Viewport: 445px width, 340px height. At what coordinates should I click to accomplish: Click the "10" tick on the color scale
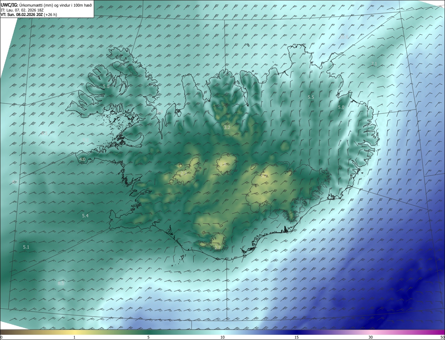click(x=222, y=337)
